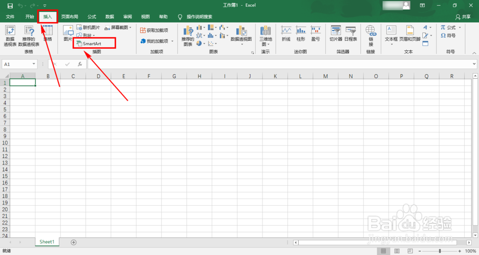Adjust the zoom slider
This screenshot has height=255, width=479.
click(440, 251)
